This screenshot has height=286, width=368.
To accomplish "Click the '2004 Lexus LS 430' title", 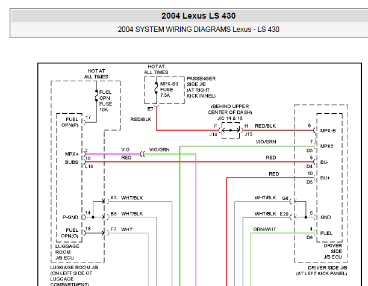I will [x=198, y=16].
